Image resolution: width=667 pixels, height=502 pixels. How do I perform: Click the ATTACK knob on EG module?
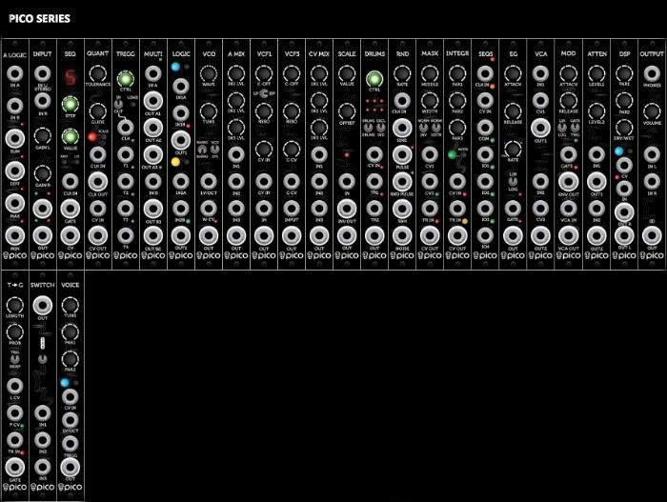pyautogui.click(x=513, y=72)
